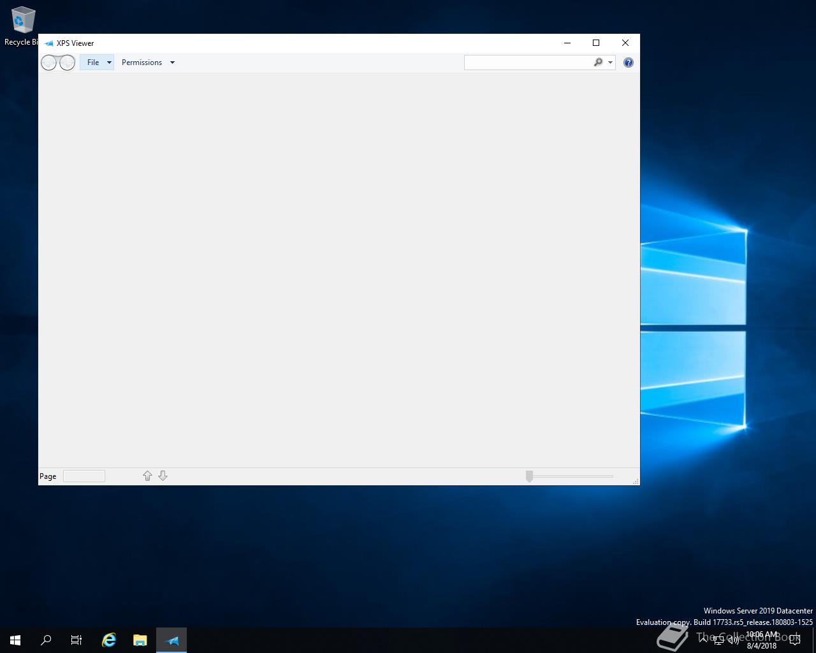Maximize the XPS Viewer window

[x=596, y=43]
